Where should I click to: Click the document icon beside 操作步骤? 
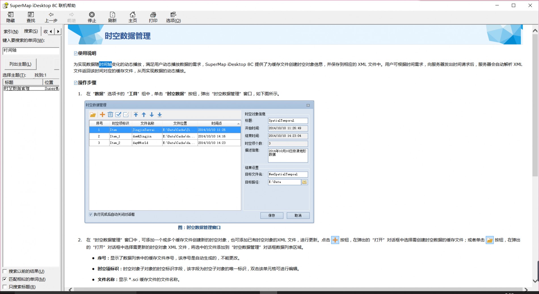(76, 83)
